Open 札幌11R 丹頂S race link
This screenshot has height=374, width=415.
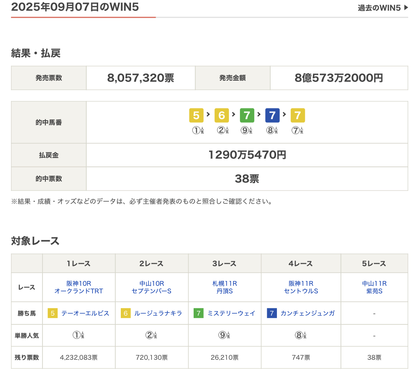[225, 287]
